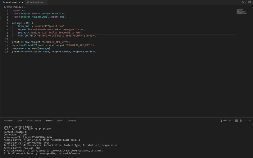The image size is (253, 158).
Task: Close the send_email.py tab
Action: coord(22,3)
